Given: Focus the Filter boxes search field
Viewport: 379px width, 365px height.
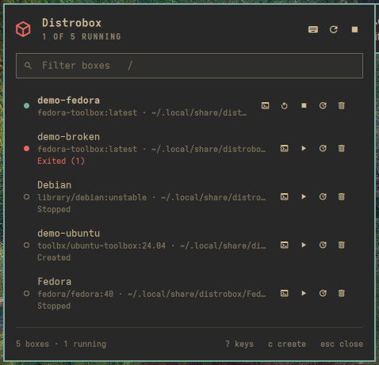Looking at the screenshot, I should coord(189,66).
